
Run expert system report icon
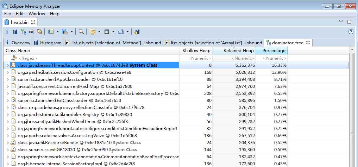tap(50, 32)
